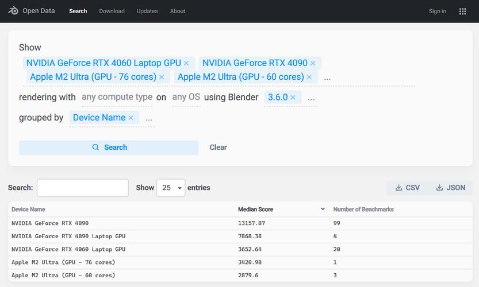Focus the table Search text field
This screenshot has width=479, height=287.
(x=83, y=188)
